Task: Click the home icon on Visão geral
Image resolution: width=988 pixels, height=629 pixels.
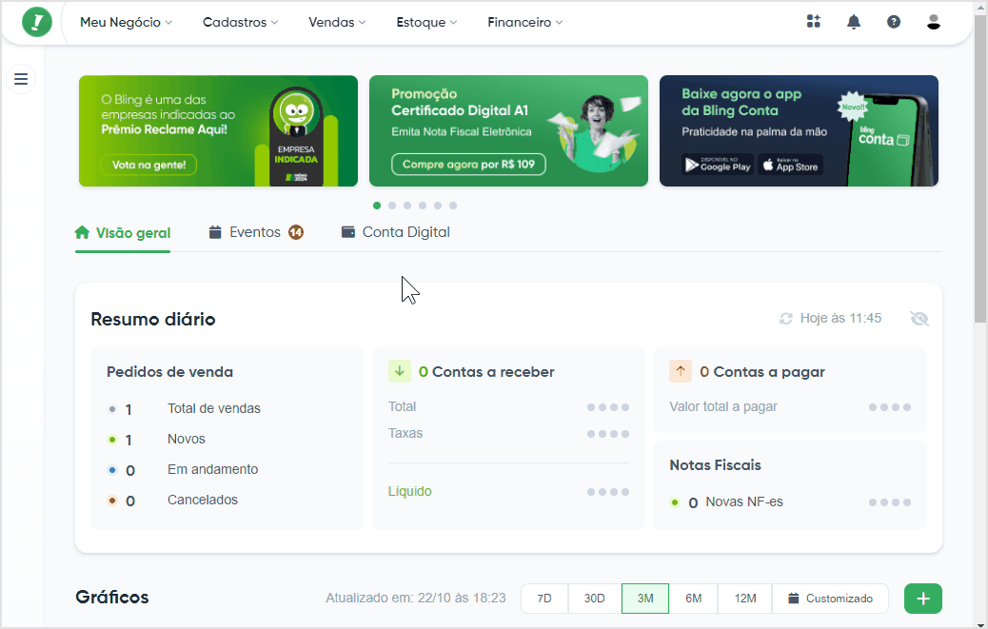Action: [82, 232]
